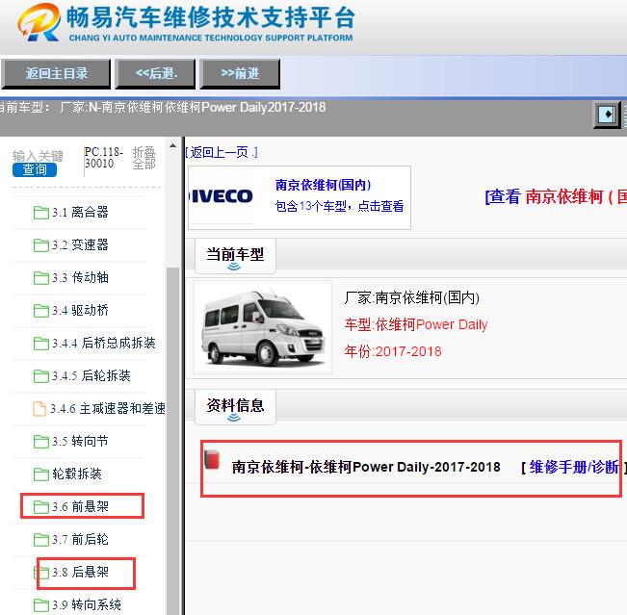Image resolution: width=627 pixels, height=615 pixels.
Task: Open tree item 3.6 前悬架
Action: [x=80, y=507]
